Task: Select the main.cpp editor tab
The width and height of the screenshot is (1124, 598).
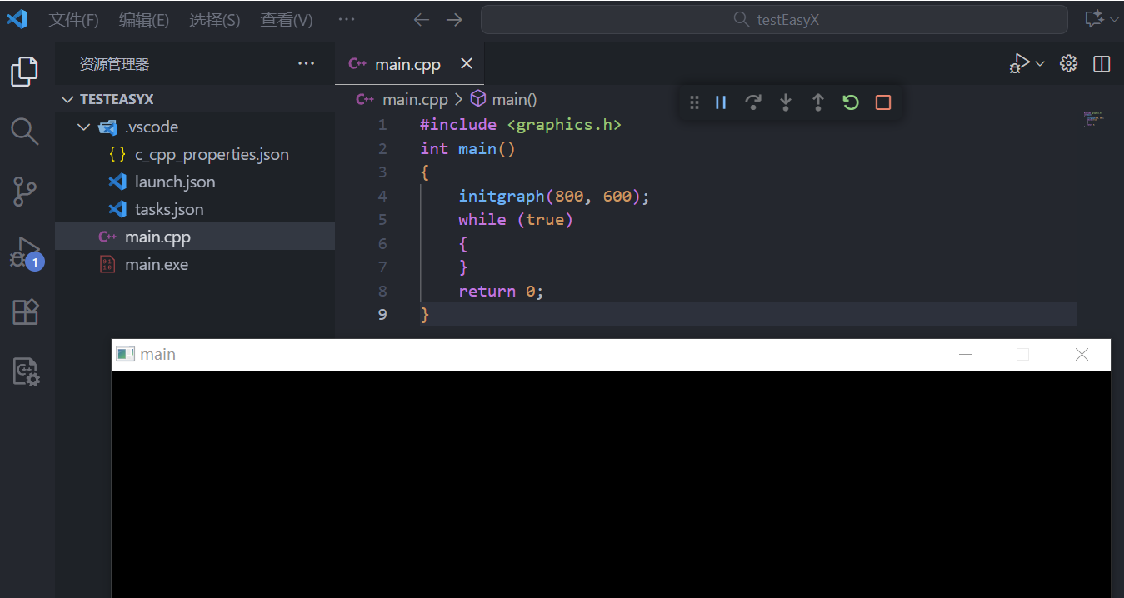Action: point(407,64)
